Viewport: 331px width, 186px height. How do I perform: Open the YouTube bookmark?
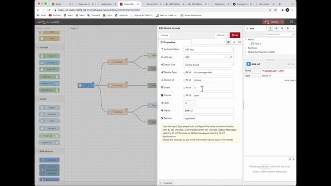[55, 16]
